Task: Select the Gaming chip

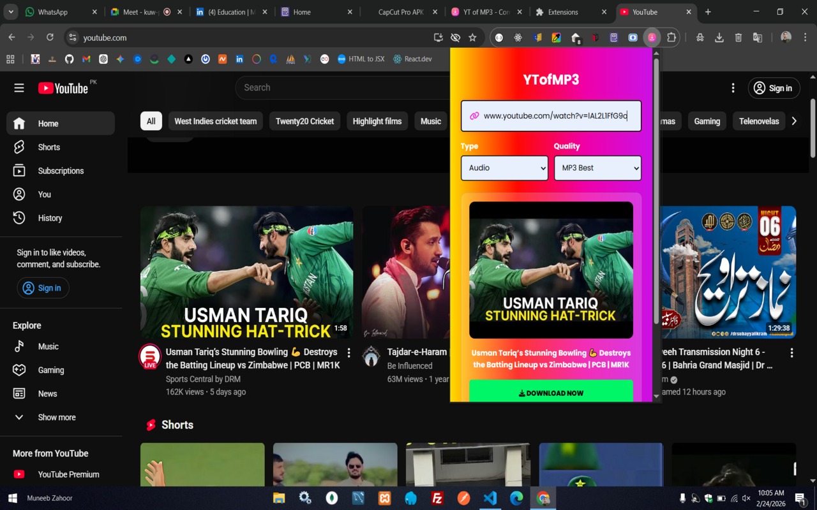Action: click(x=707, y=121)
